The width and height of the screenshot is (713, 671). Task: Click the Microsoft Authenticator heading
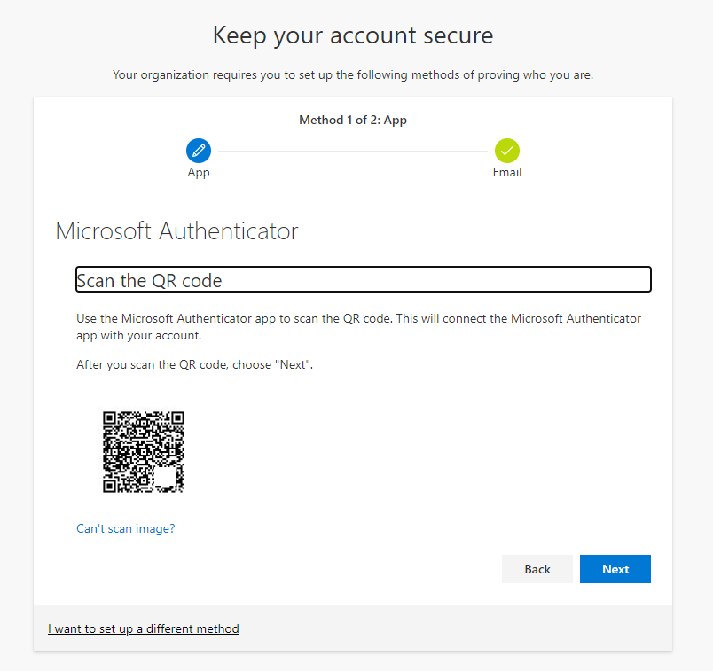pyautogui.click(x=176, y=230)
